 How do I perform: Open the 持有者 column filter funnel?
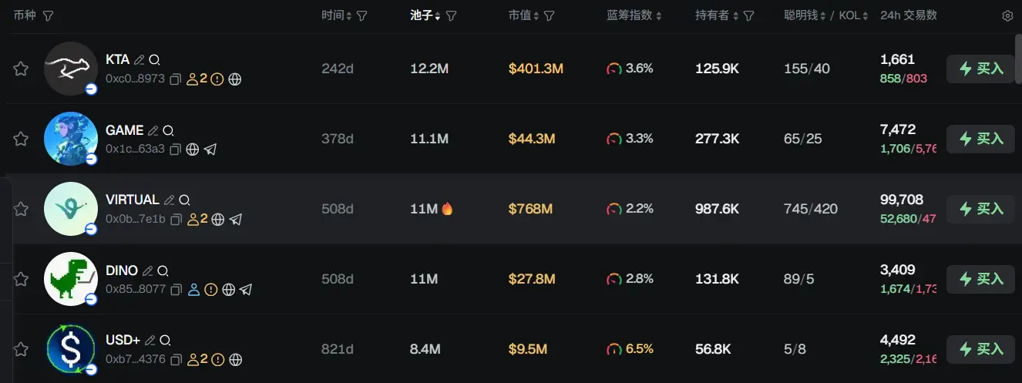pyautogui.click(x=748, y=15)
